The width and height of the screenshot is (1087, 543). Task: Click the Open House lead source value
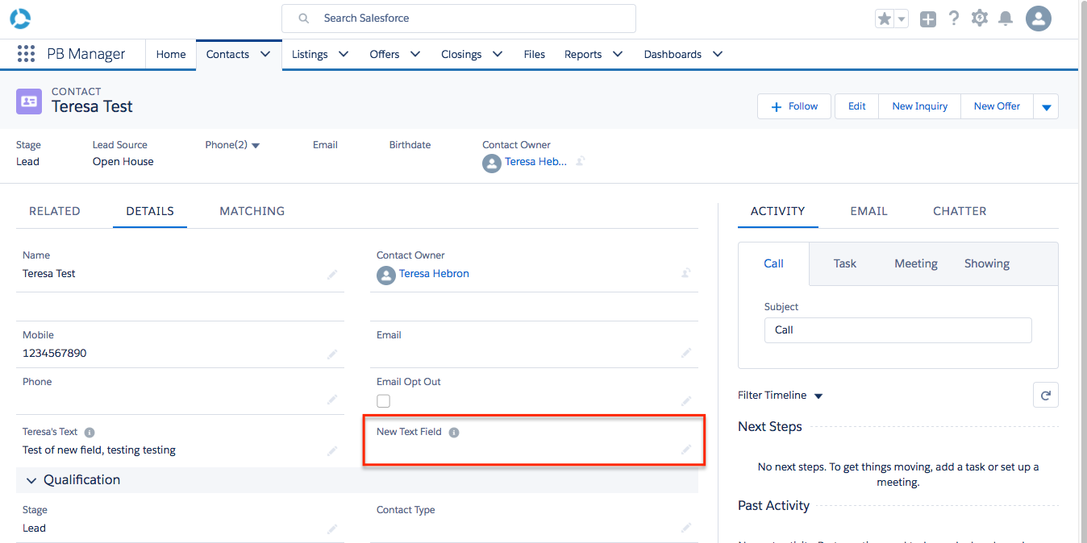[123, 162]
